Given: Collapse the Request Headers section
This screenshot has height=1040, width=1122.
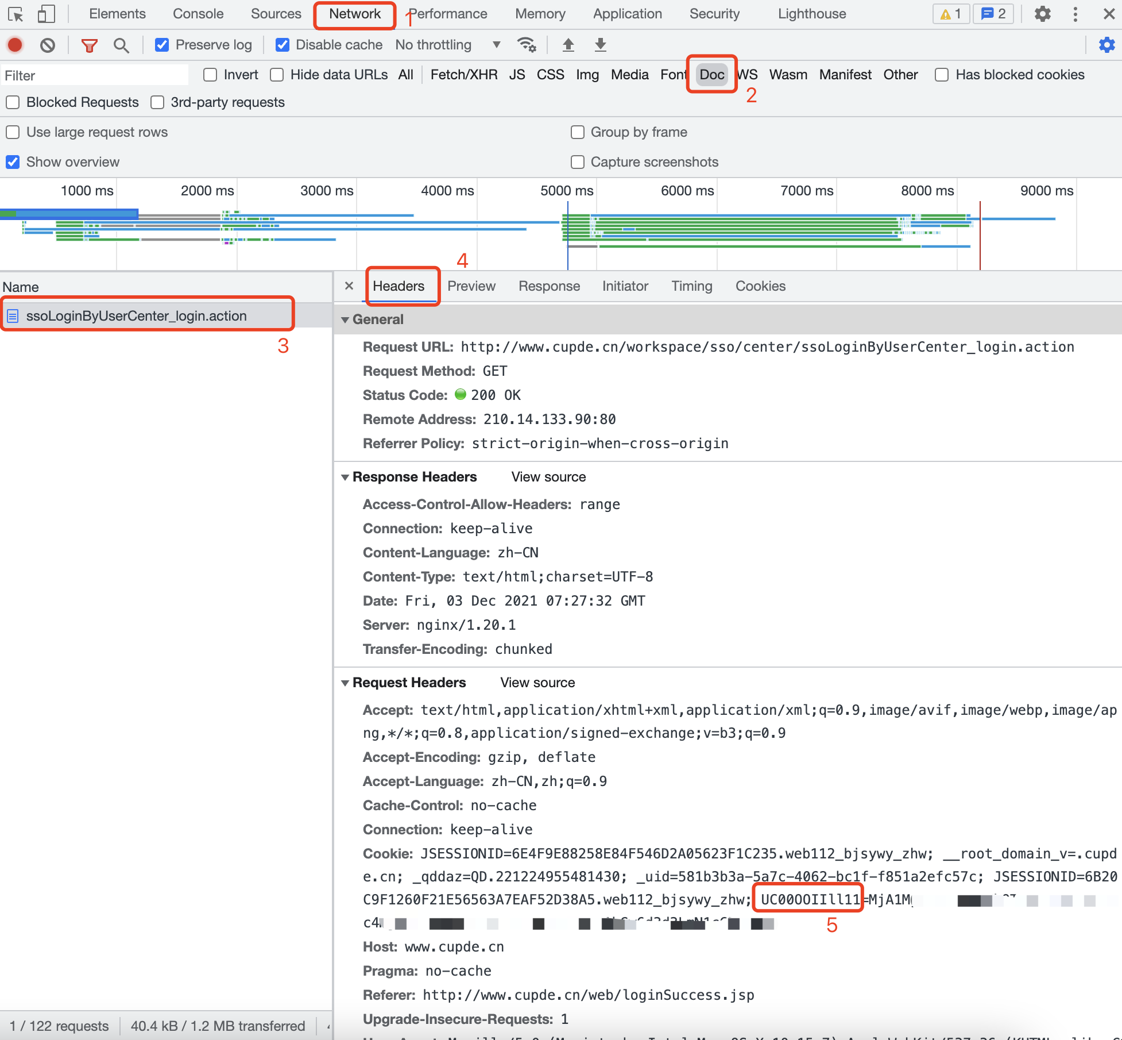Looking at the screenshot, I should point(345,683).
